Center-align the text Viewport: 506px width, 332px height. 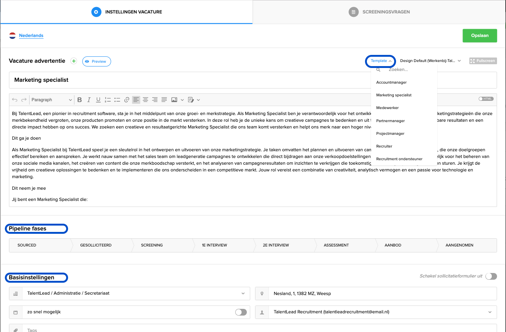click(145, 100)
